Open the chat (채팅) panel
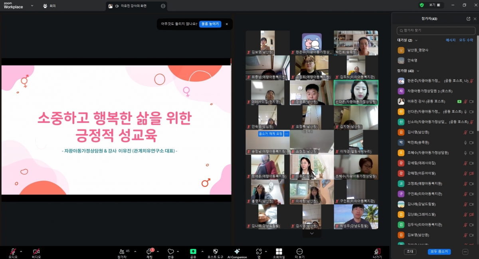 150,252
